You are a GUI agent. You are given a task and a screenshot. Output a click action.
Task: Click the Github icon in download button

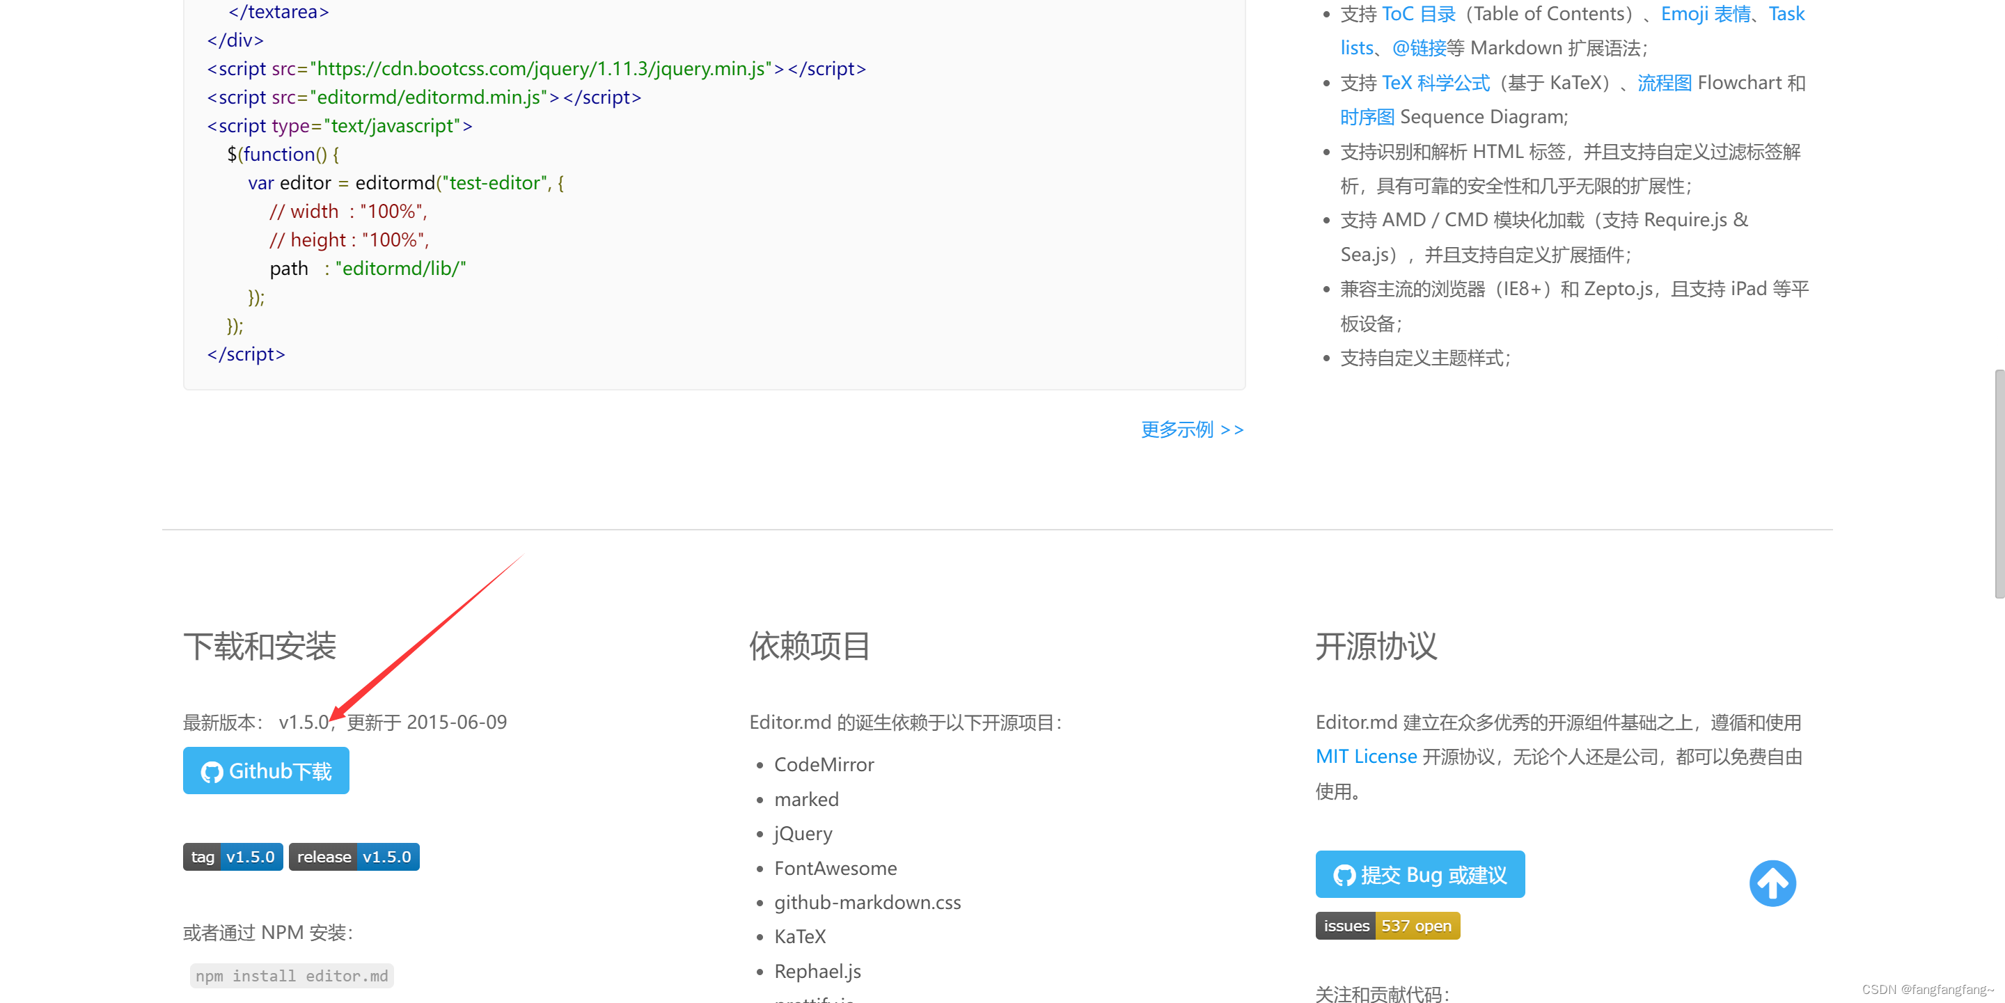(212, 772)
